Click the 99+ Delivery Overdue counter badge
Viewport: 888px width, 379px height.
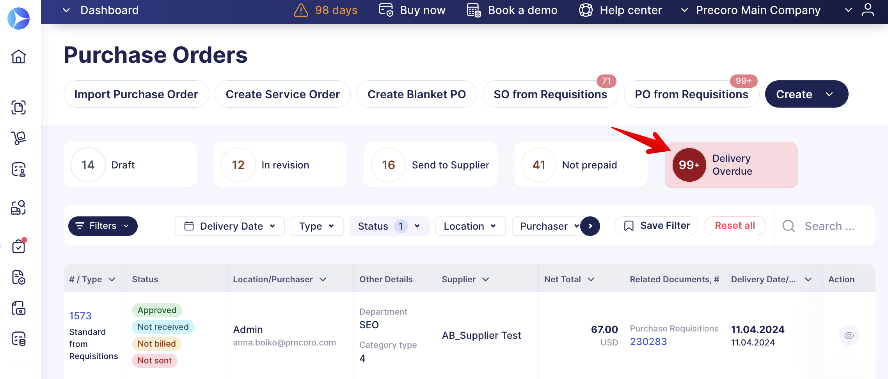[x=688, y=165]
